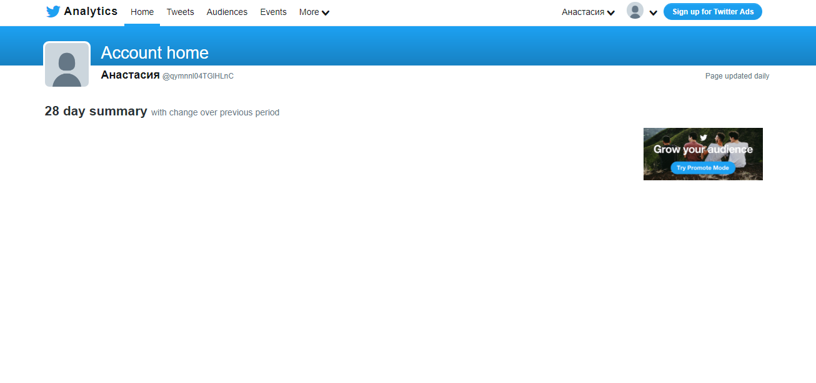The height and width of the screenshot is (383, 816).
Task: Click the 28 day summary heading
Action: click(96, 111)
